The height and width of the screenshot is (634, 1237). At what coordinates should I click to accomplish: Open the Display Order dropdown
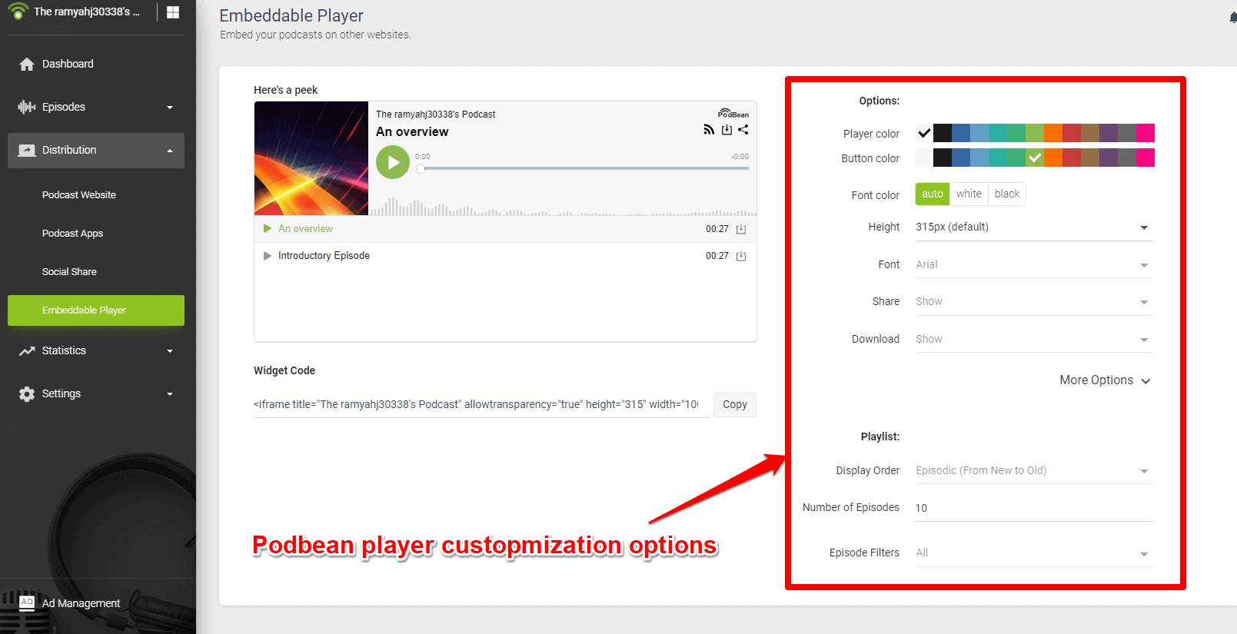click(1034, 471)
